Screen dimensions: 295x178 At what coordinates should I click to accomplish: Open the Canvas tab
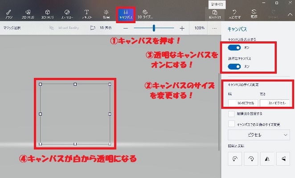(x=125, y=14)
